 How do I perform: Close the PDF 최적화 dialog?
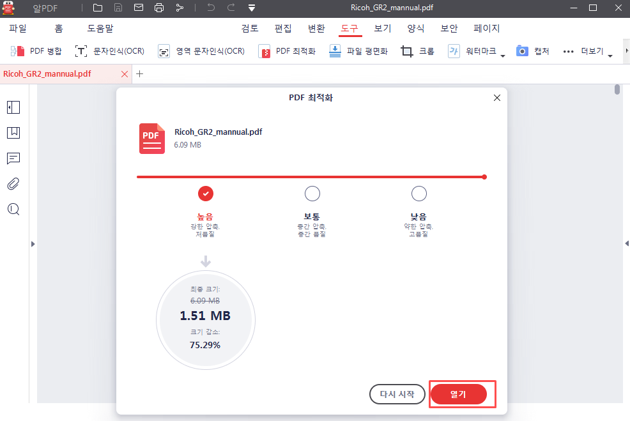point(497,98)
